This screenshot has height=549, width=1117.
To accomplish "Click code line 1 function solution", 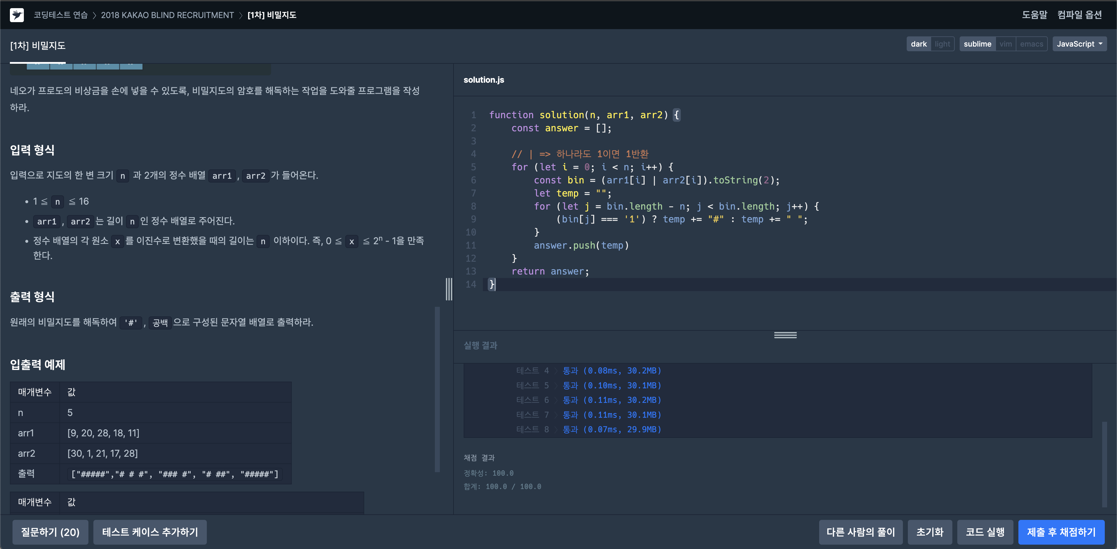I will (x=584, y=115).
